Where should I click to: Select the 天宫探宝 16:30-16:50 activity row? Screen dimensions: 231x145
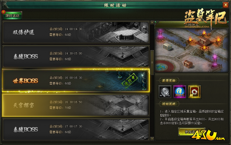click(76, 105)
